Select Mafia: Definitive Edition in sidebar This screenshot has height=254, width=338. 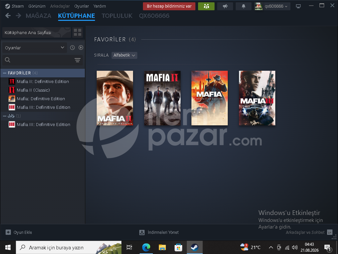point(43,99)
